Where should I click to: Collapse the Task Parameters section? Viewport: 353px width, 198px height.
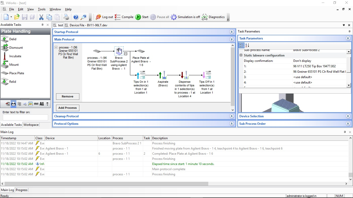(x=348, y=38)
